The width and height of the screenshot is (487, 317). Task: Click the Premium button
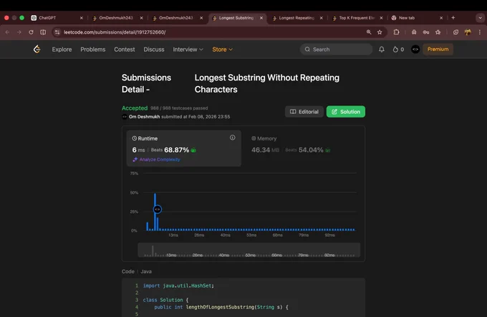(x=438, y=49)
